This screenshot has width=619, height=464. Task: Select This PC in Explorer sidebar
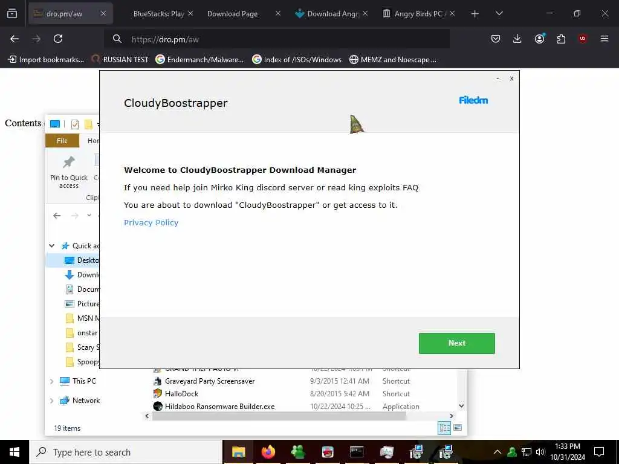[78, 381]
